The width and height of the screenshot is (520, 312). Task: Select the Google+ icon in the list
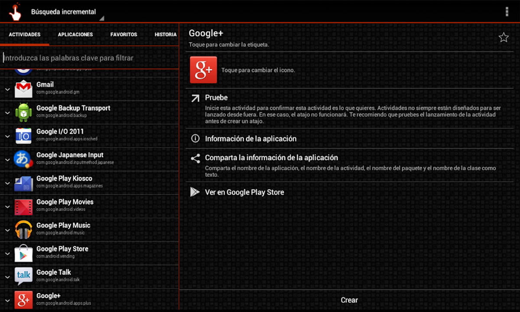tap(23, 300)
